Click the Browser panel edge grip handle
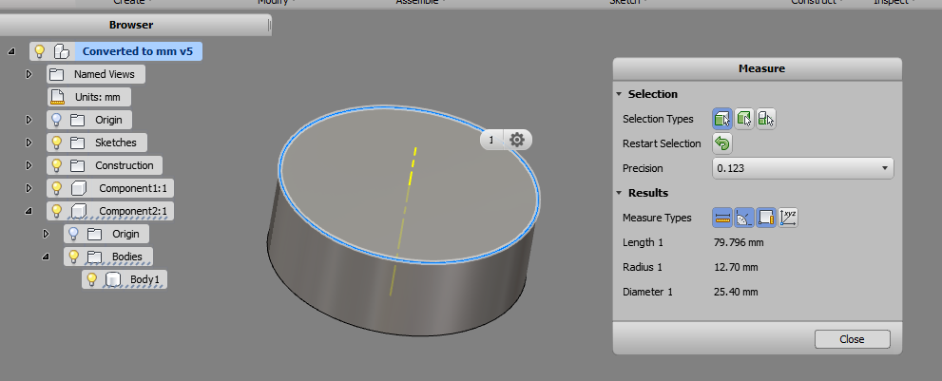This screenshot has width=942, height=381. (269, 26)
